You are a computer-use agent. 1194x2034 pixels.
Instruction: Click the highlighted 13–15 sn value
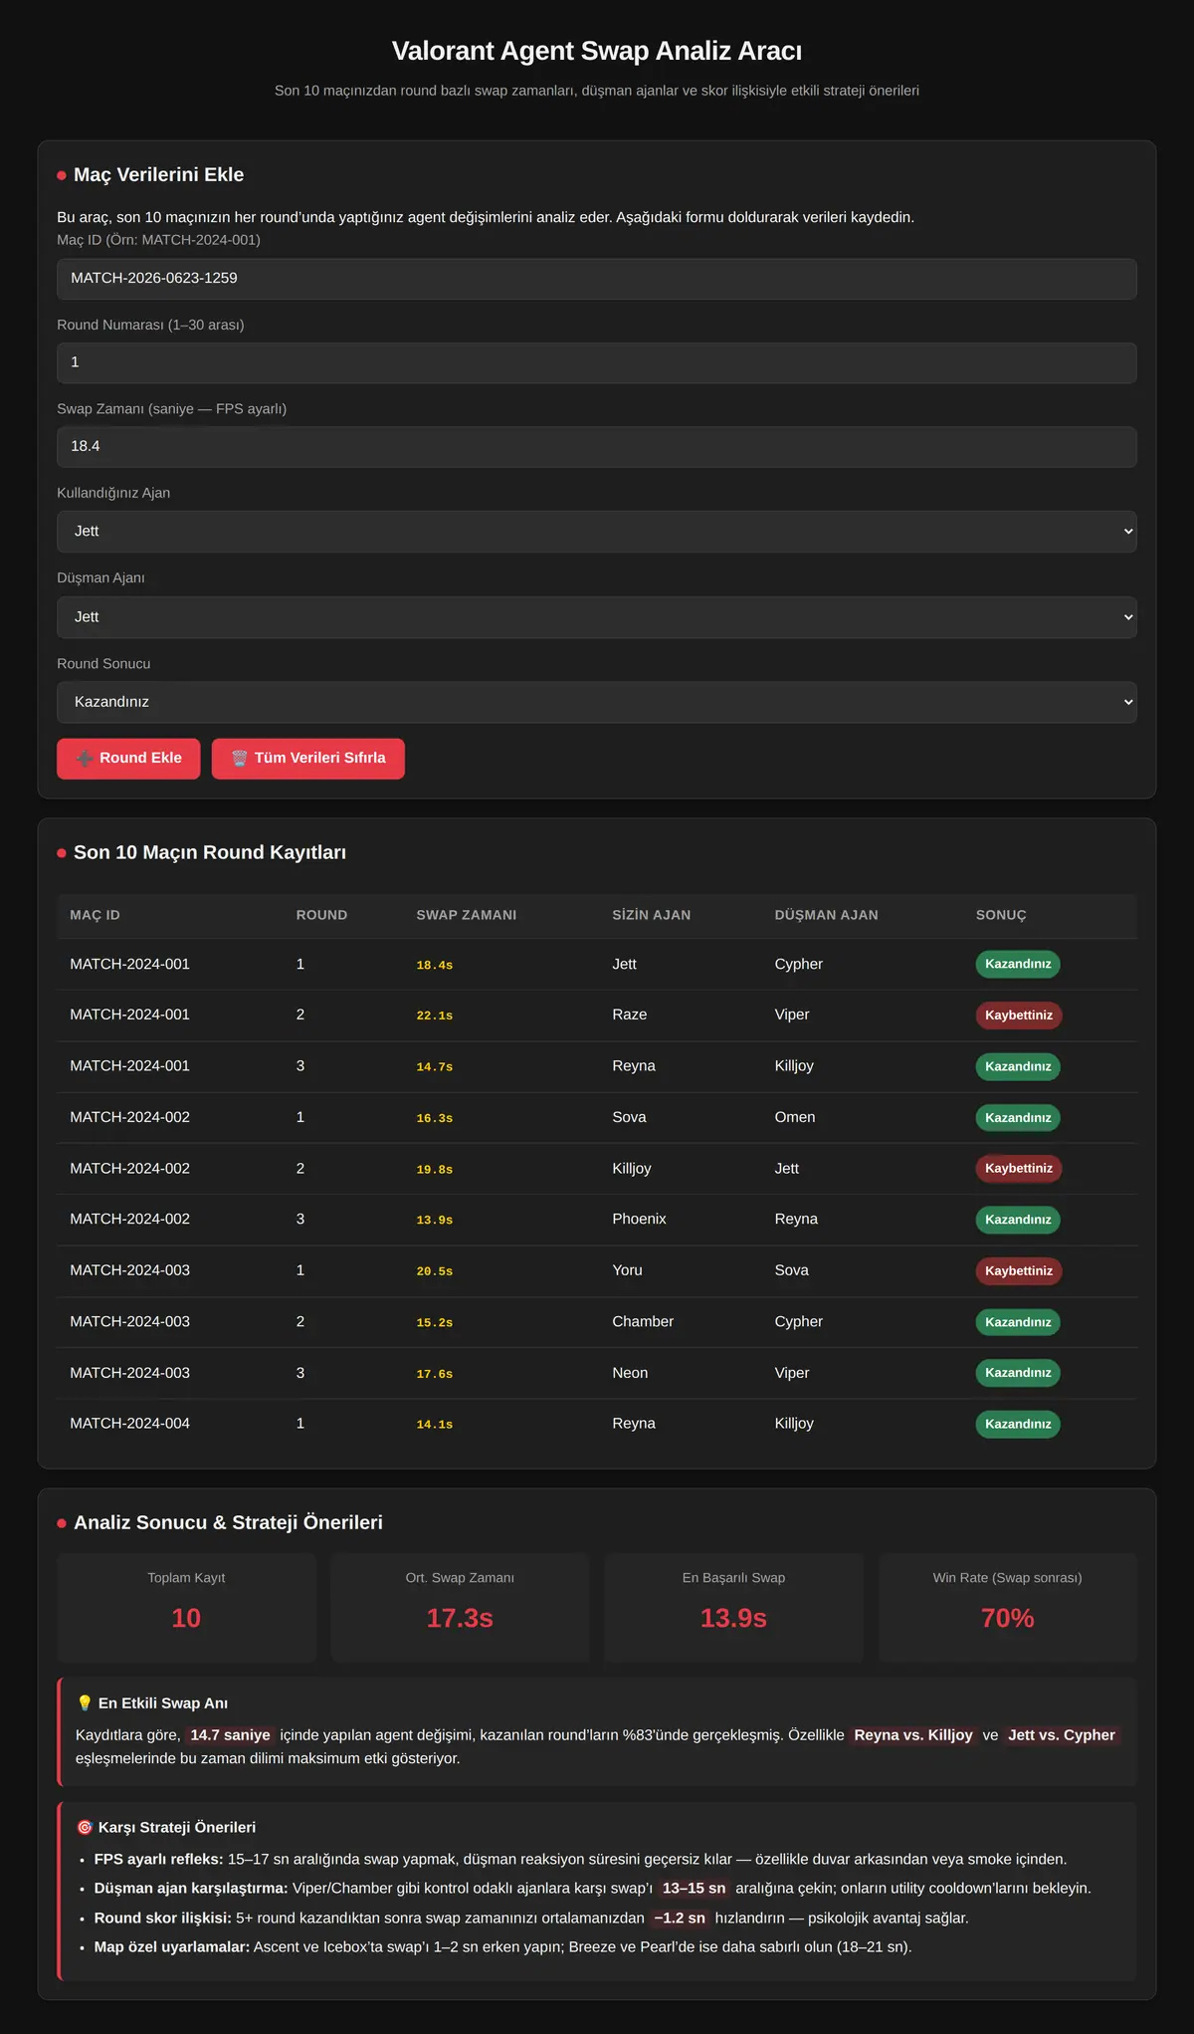pyautogui.click(x=695, y=1889)
